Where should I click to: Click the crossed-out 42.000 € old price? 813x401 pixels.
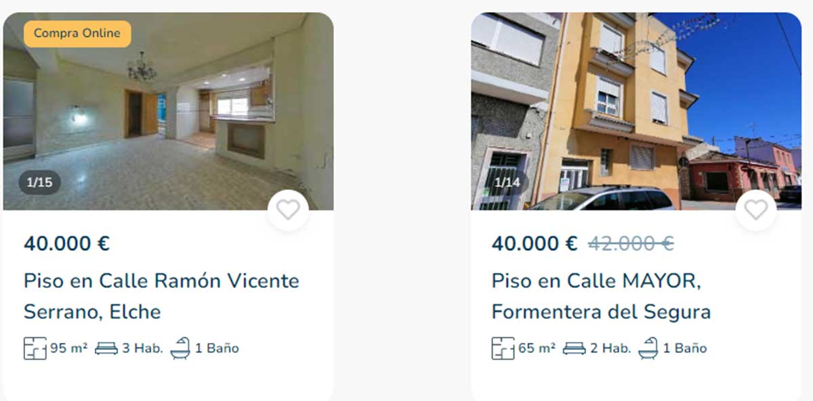tap(631, 243)
